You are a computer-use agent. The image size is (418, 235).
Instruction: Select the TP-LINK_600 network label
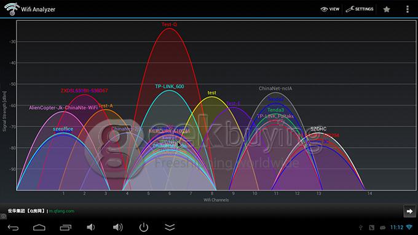(170, 87)
